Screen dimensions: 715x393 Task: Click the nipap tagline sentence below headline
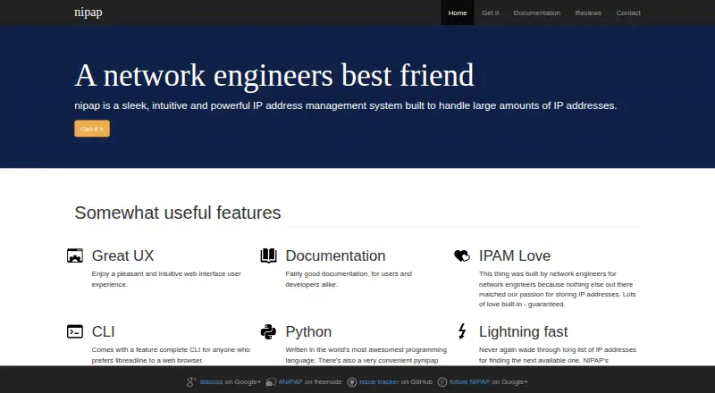pyautogui.click(x=345, y=105)
